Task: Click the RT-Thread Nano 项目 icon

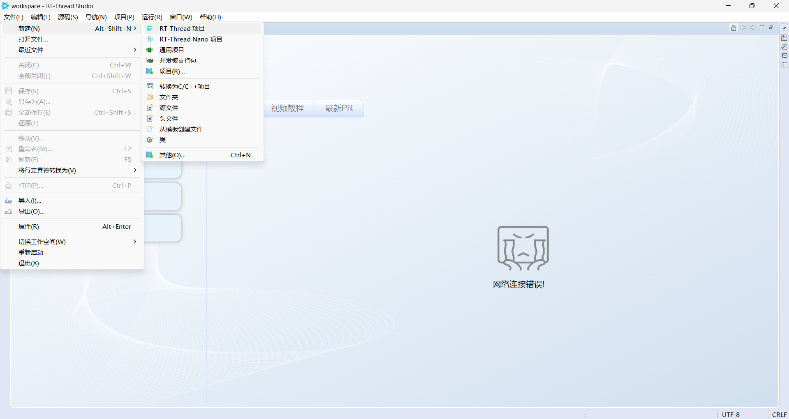Action: point(150,39)
